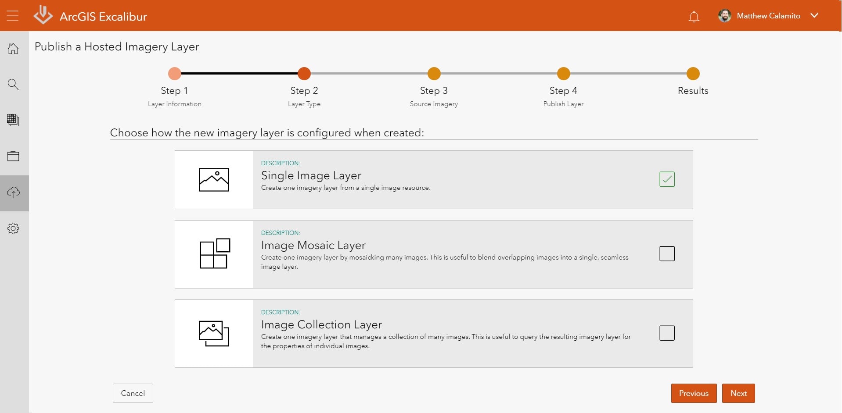Open the Settings gear in the sidebar

click(14, 228)
